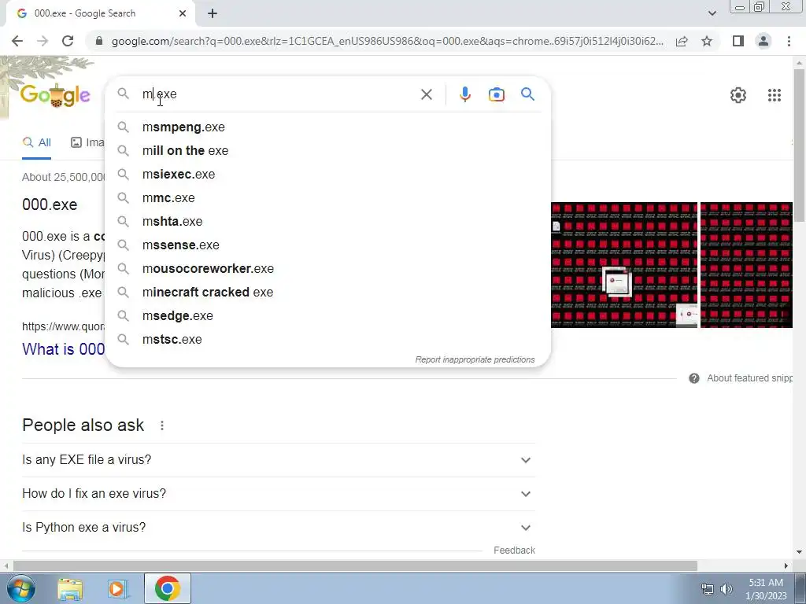Select mousocoreworker.exe suggestion
This screenshot has height=604, width=806.
(x=328, y=269)
